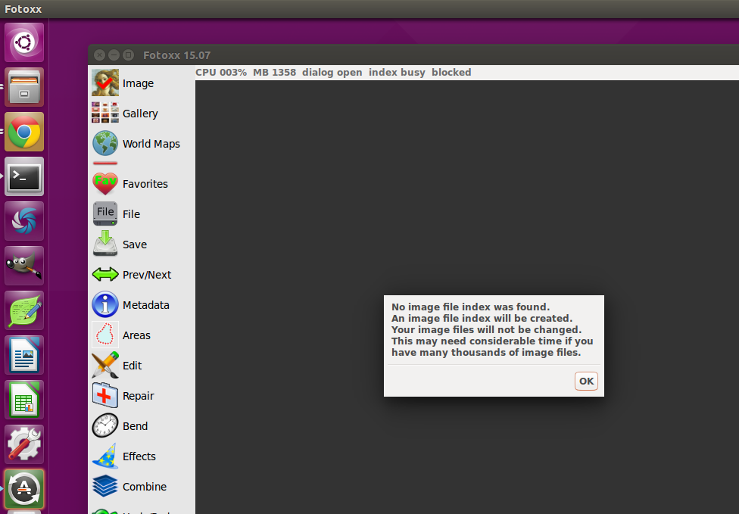Open the Image menu in Fotoxx sidebar
Image resolution: width=739 pixels, height=514 pixels.
[104, 83]
